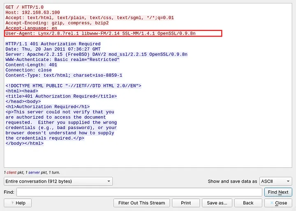Click the '<title>401 Authorization Required</title>' line
The image size is (296, 211).
point(61,96)
